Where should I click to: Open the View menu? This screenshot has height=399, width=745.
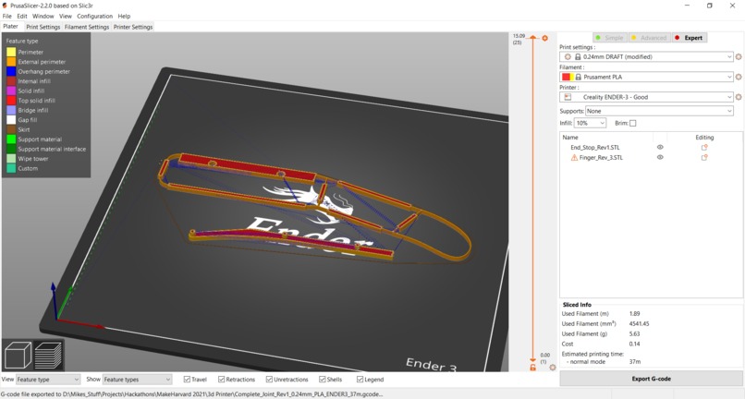tap(66, 16)
